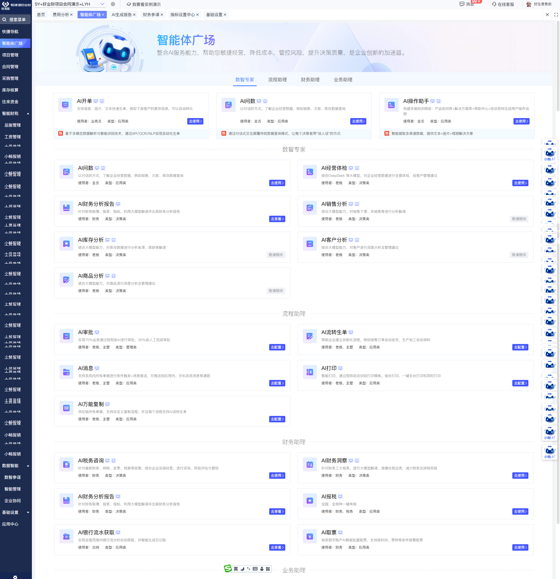The width and height of the screenshot is (560, 579).
Task: Click the 好生意售前 robot avatar top right
Action: 529,4
